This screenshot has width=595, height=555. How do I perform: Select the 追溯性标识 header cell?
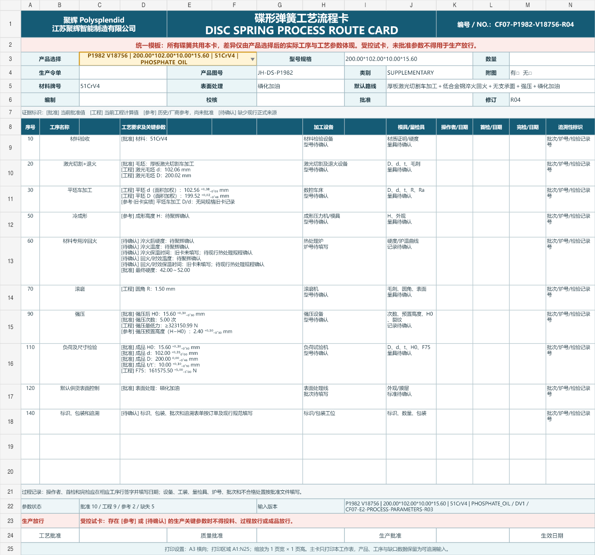coord(570,127)
